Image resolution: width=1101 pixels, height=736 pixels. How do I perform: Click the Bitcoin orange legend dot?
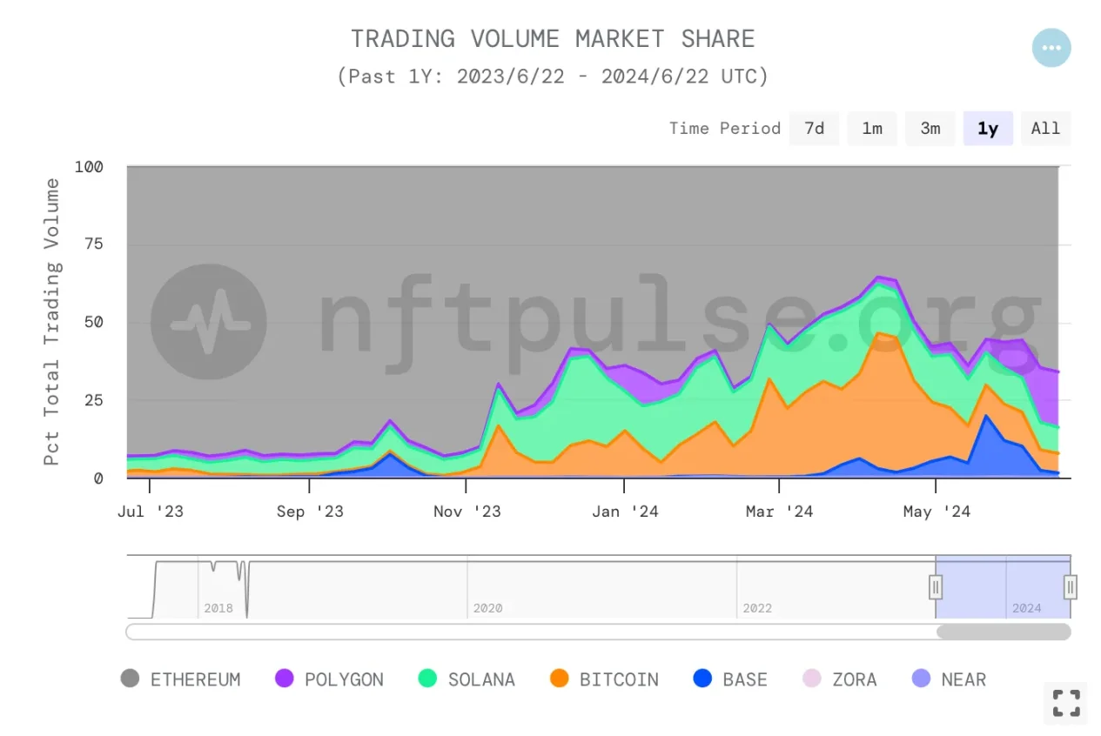pyautogui.click(x=559, y=679)
